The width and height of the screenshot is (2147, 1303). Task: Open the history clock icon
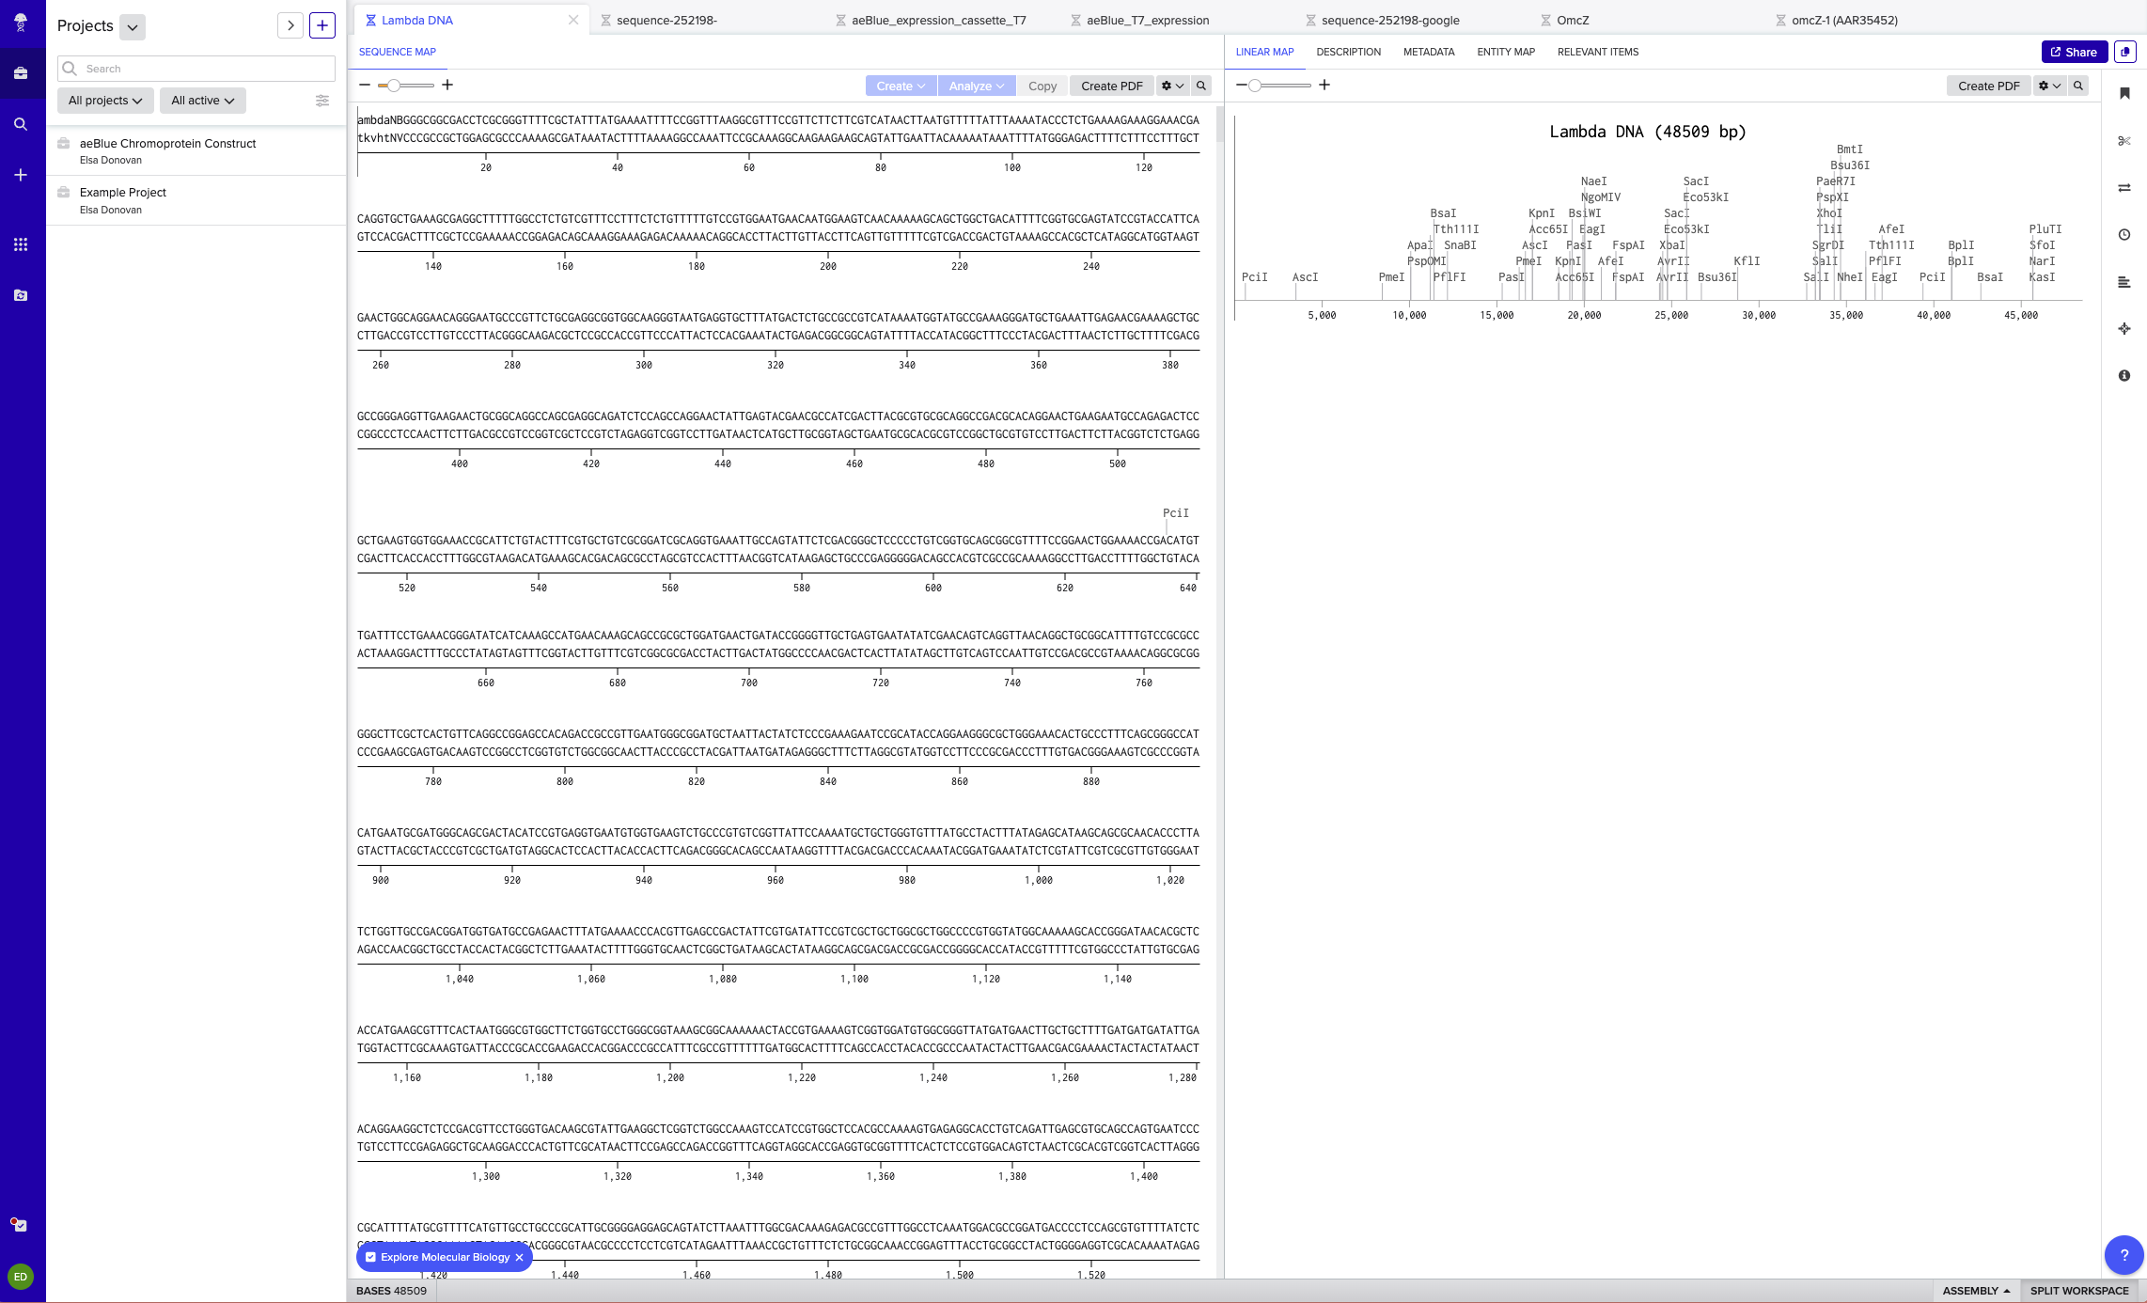click(2123, 235)
